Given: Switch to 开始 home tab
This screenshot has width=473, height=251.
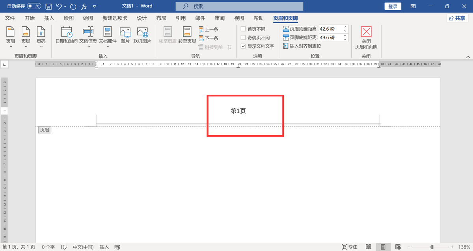Looking at the screenshot, I should point(30,18).
